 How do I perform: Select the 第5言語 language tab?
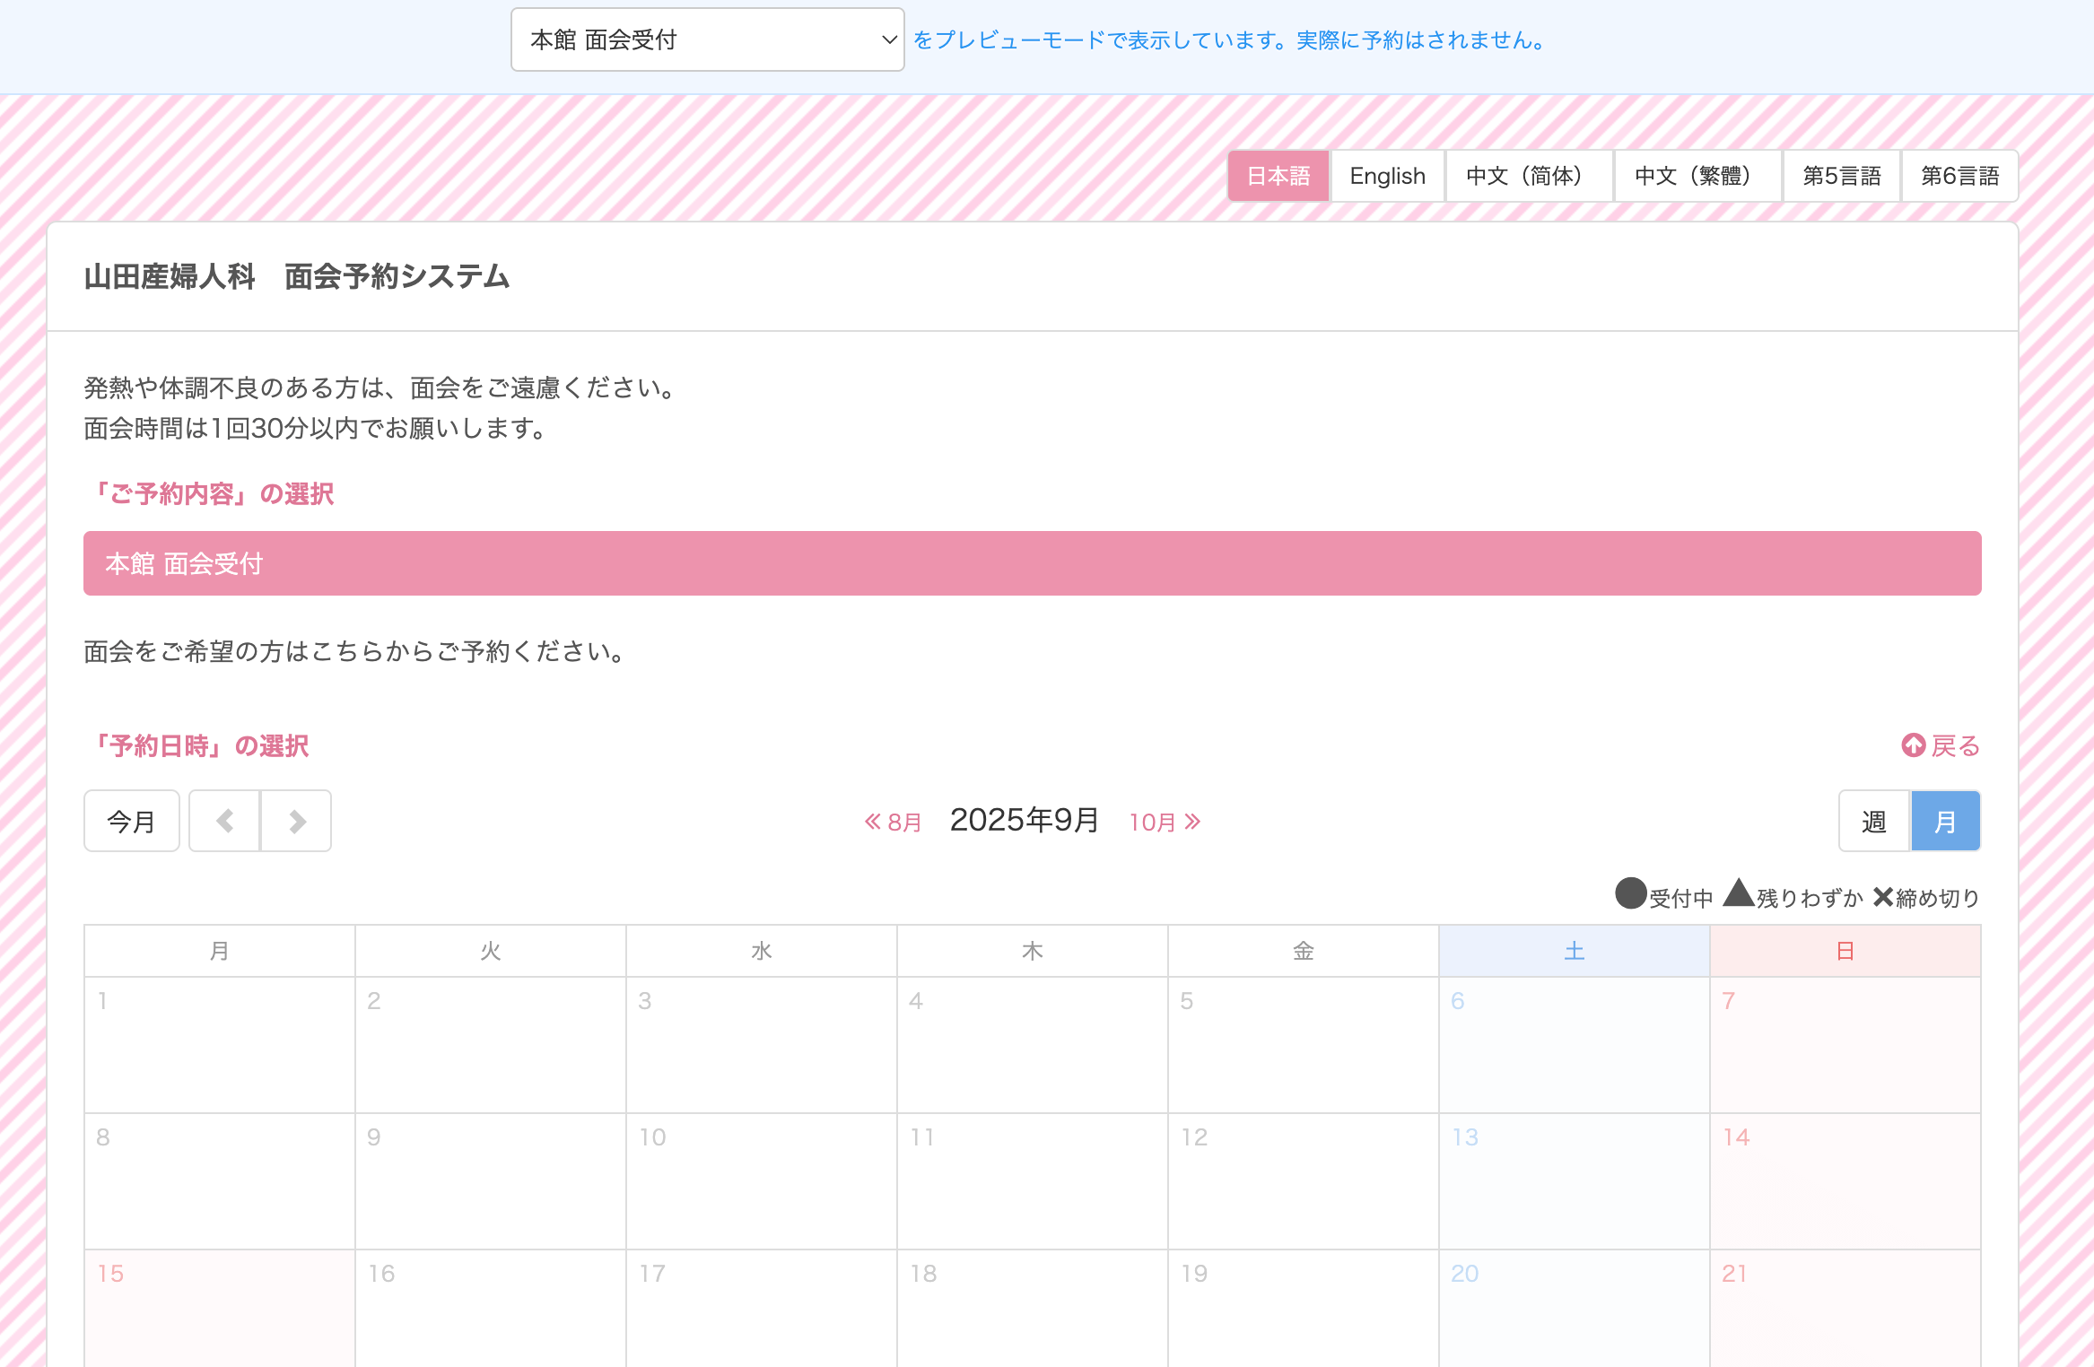(1841, 176)
